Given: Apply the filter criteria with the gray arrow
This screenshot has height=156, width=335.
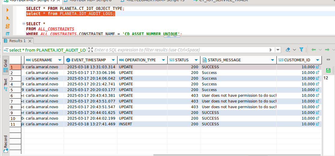Looking at the screenshot, I should [x=271, y=50].
